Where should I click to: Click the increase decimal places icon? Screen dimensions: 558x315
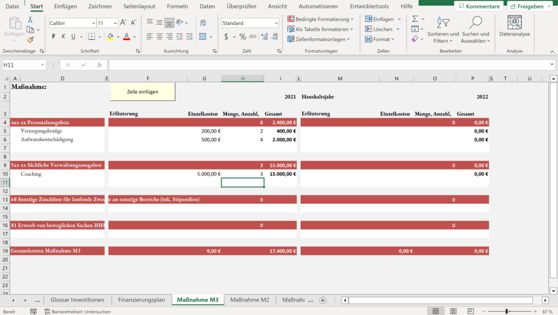(264, 37)
